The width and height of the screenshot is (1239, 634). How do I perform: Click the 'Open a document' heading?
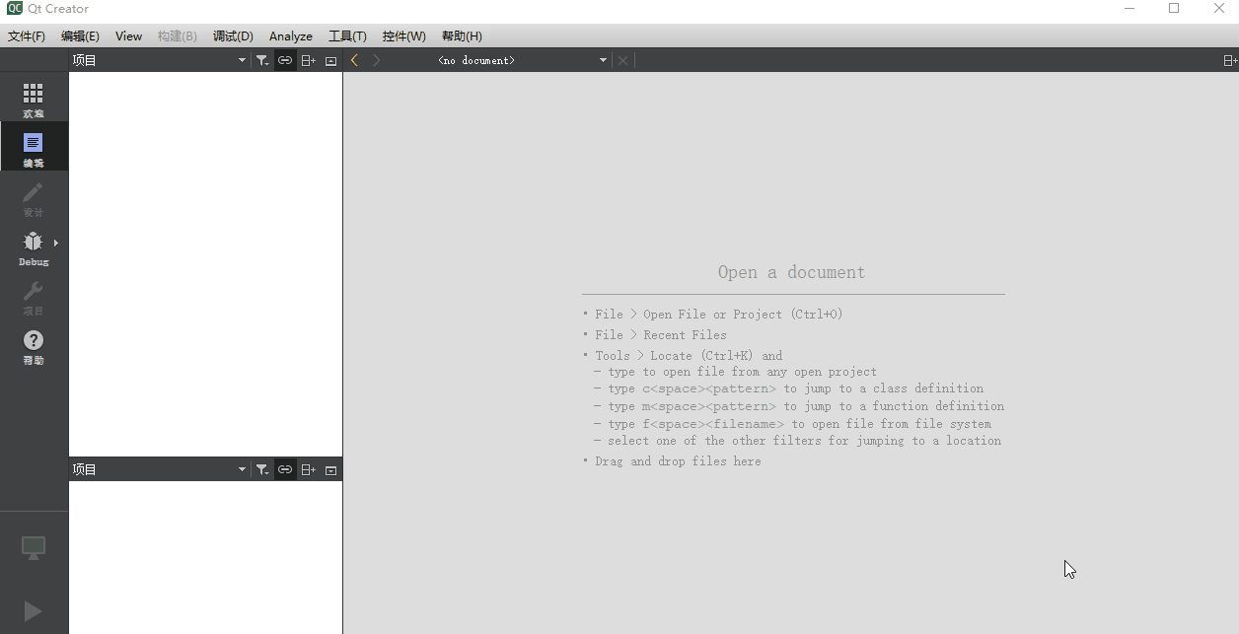coord(792,272)
